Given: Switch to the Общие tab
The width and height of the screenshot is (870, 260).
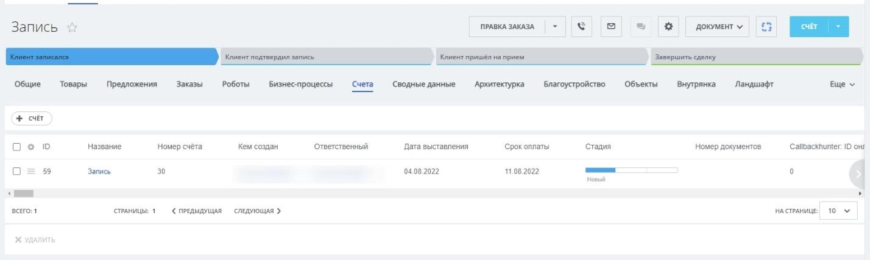Looking at the screenshot, I should pos(27,85).
